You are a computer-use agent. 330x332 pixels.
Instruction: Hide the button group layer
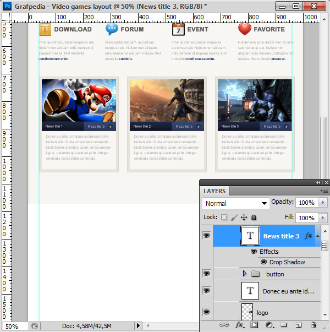pyautogui.click(x=206, y=273)
